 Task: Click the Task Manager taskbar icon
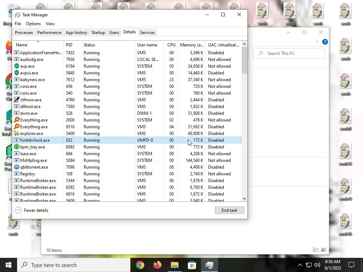click(209, 265)
